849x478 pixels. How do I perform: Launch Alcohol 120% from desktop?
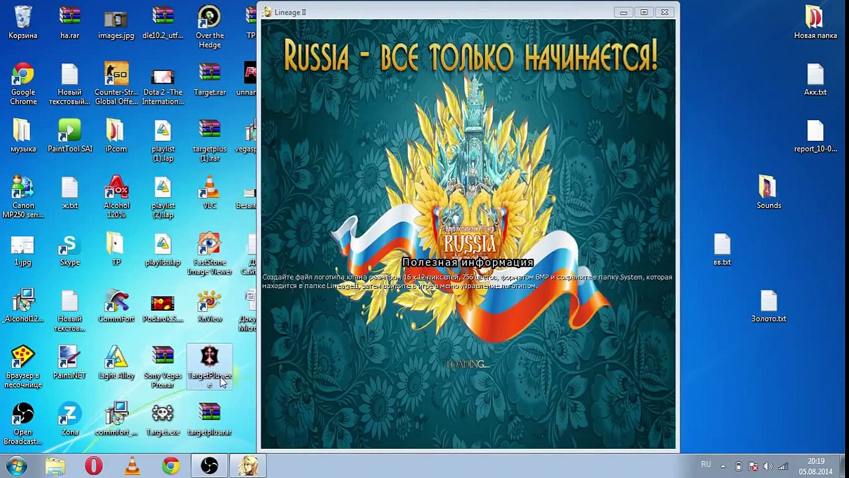click(x=116, y=197)
